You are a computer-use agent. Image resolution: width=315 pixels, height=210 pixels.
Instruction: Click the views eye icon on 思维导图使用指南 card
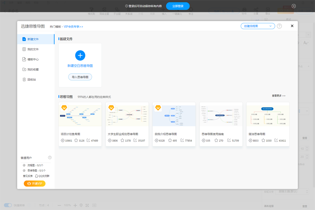[x=204, y=140]
